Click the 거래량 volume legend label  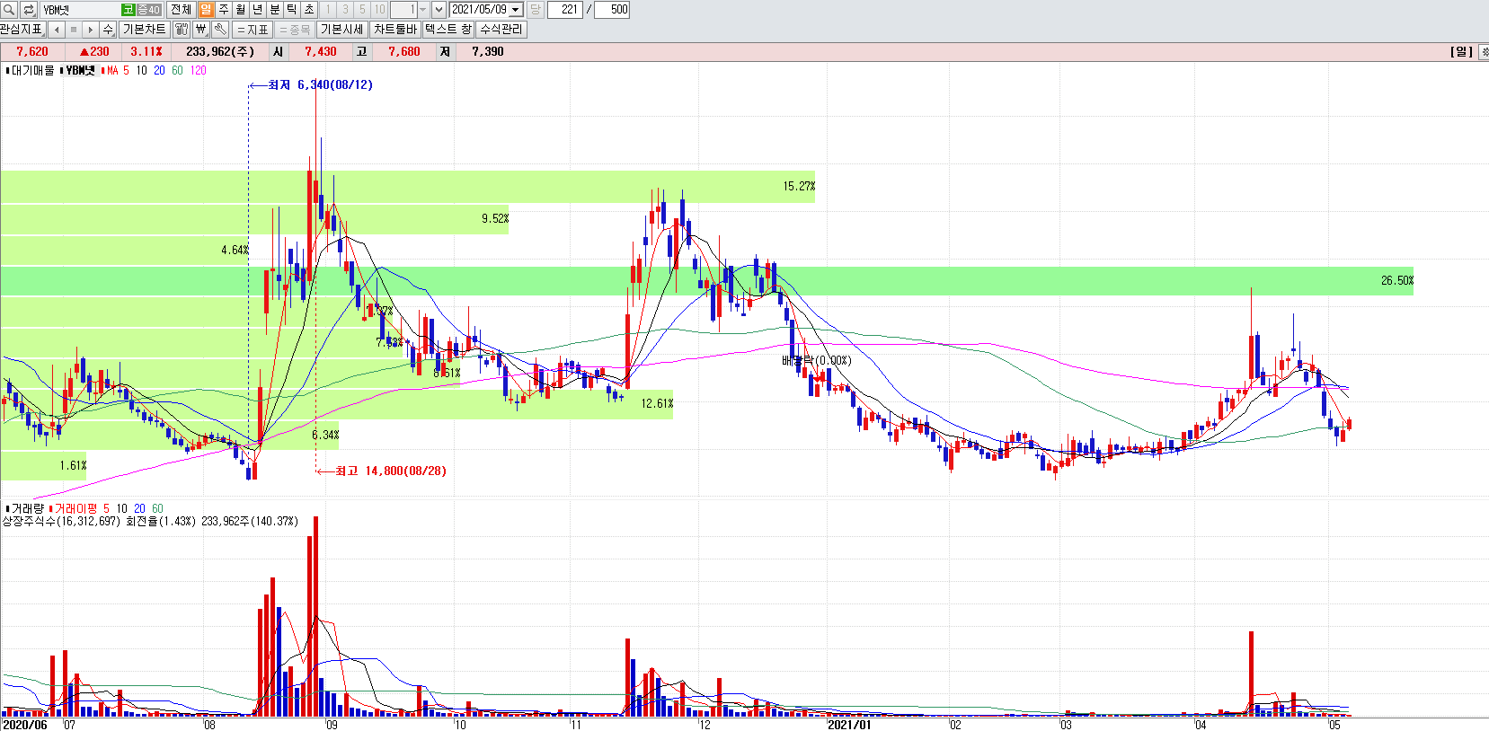(x=27, y=508)
